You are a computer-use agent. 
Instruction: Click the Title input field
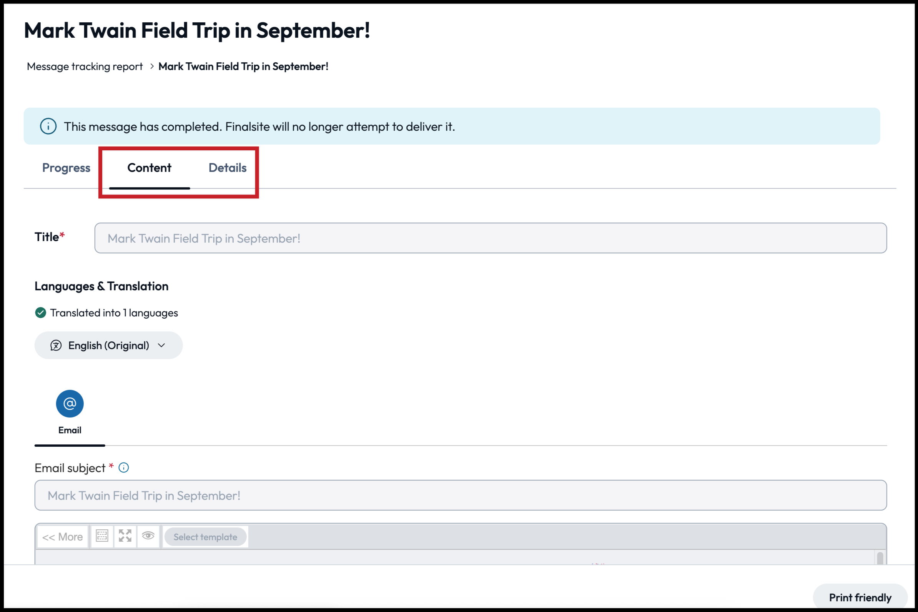click(490, 238)
